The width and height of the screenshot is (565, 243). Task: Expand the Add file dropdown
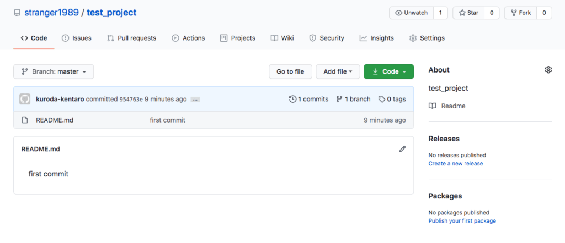[338, 71]
